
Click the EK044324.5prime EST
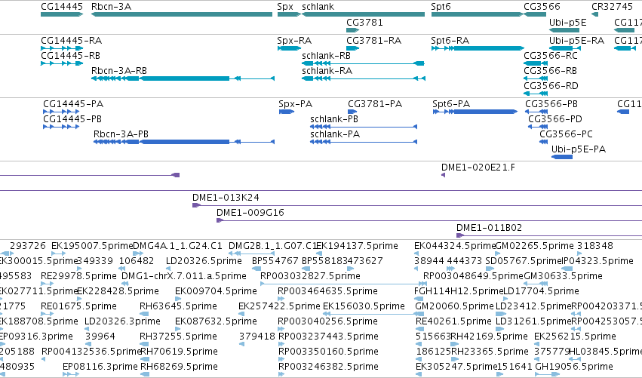pyautogui.click(x=416, y=254)
